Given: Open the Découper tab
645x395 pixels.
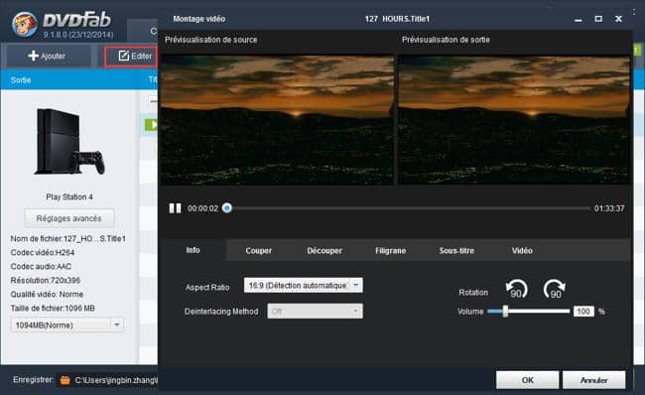Looking at the screenshot, I should tap(324, 250).
